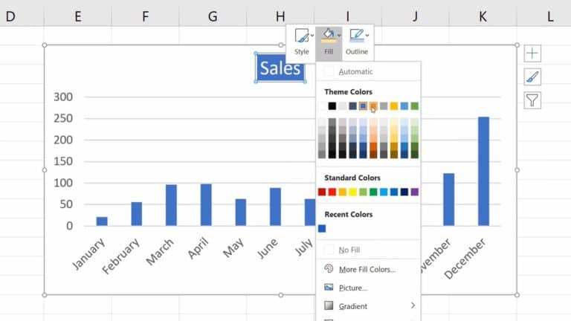
Task: Click the 300 axis value
Action: pyautogui.click(x=63, y=97)
